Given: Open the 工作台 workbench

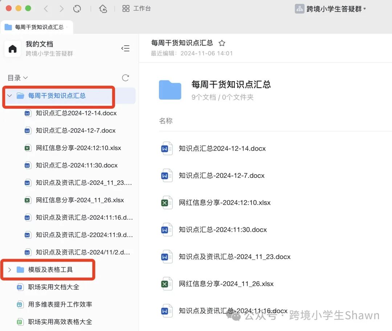Looking at the screenshot, I should pyautogui.click(x=136, y=8).
